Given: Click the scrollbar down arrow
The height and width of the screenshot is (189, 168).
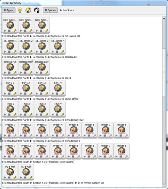Looking at the screenshot, I should 164,185.
